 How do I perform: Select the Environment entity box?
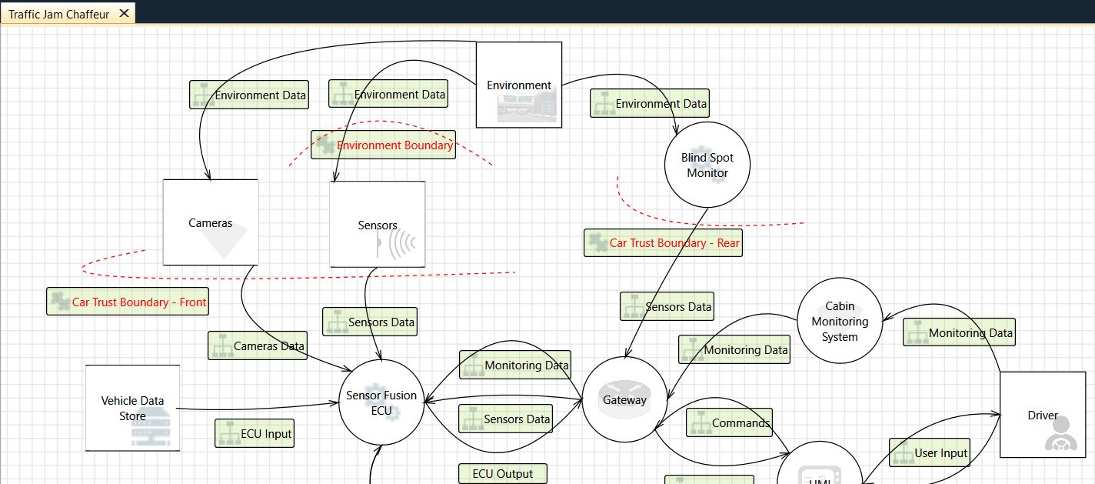pos(519,85)
